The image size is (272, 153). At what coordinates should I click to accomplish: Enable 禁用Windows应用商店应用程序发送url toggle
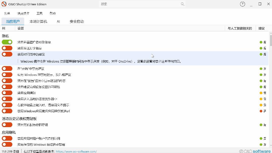7,111
